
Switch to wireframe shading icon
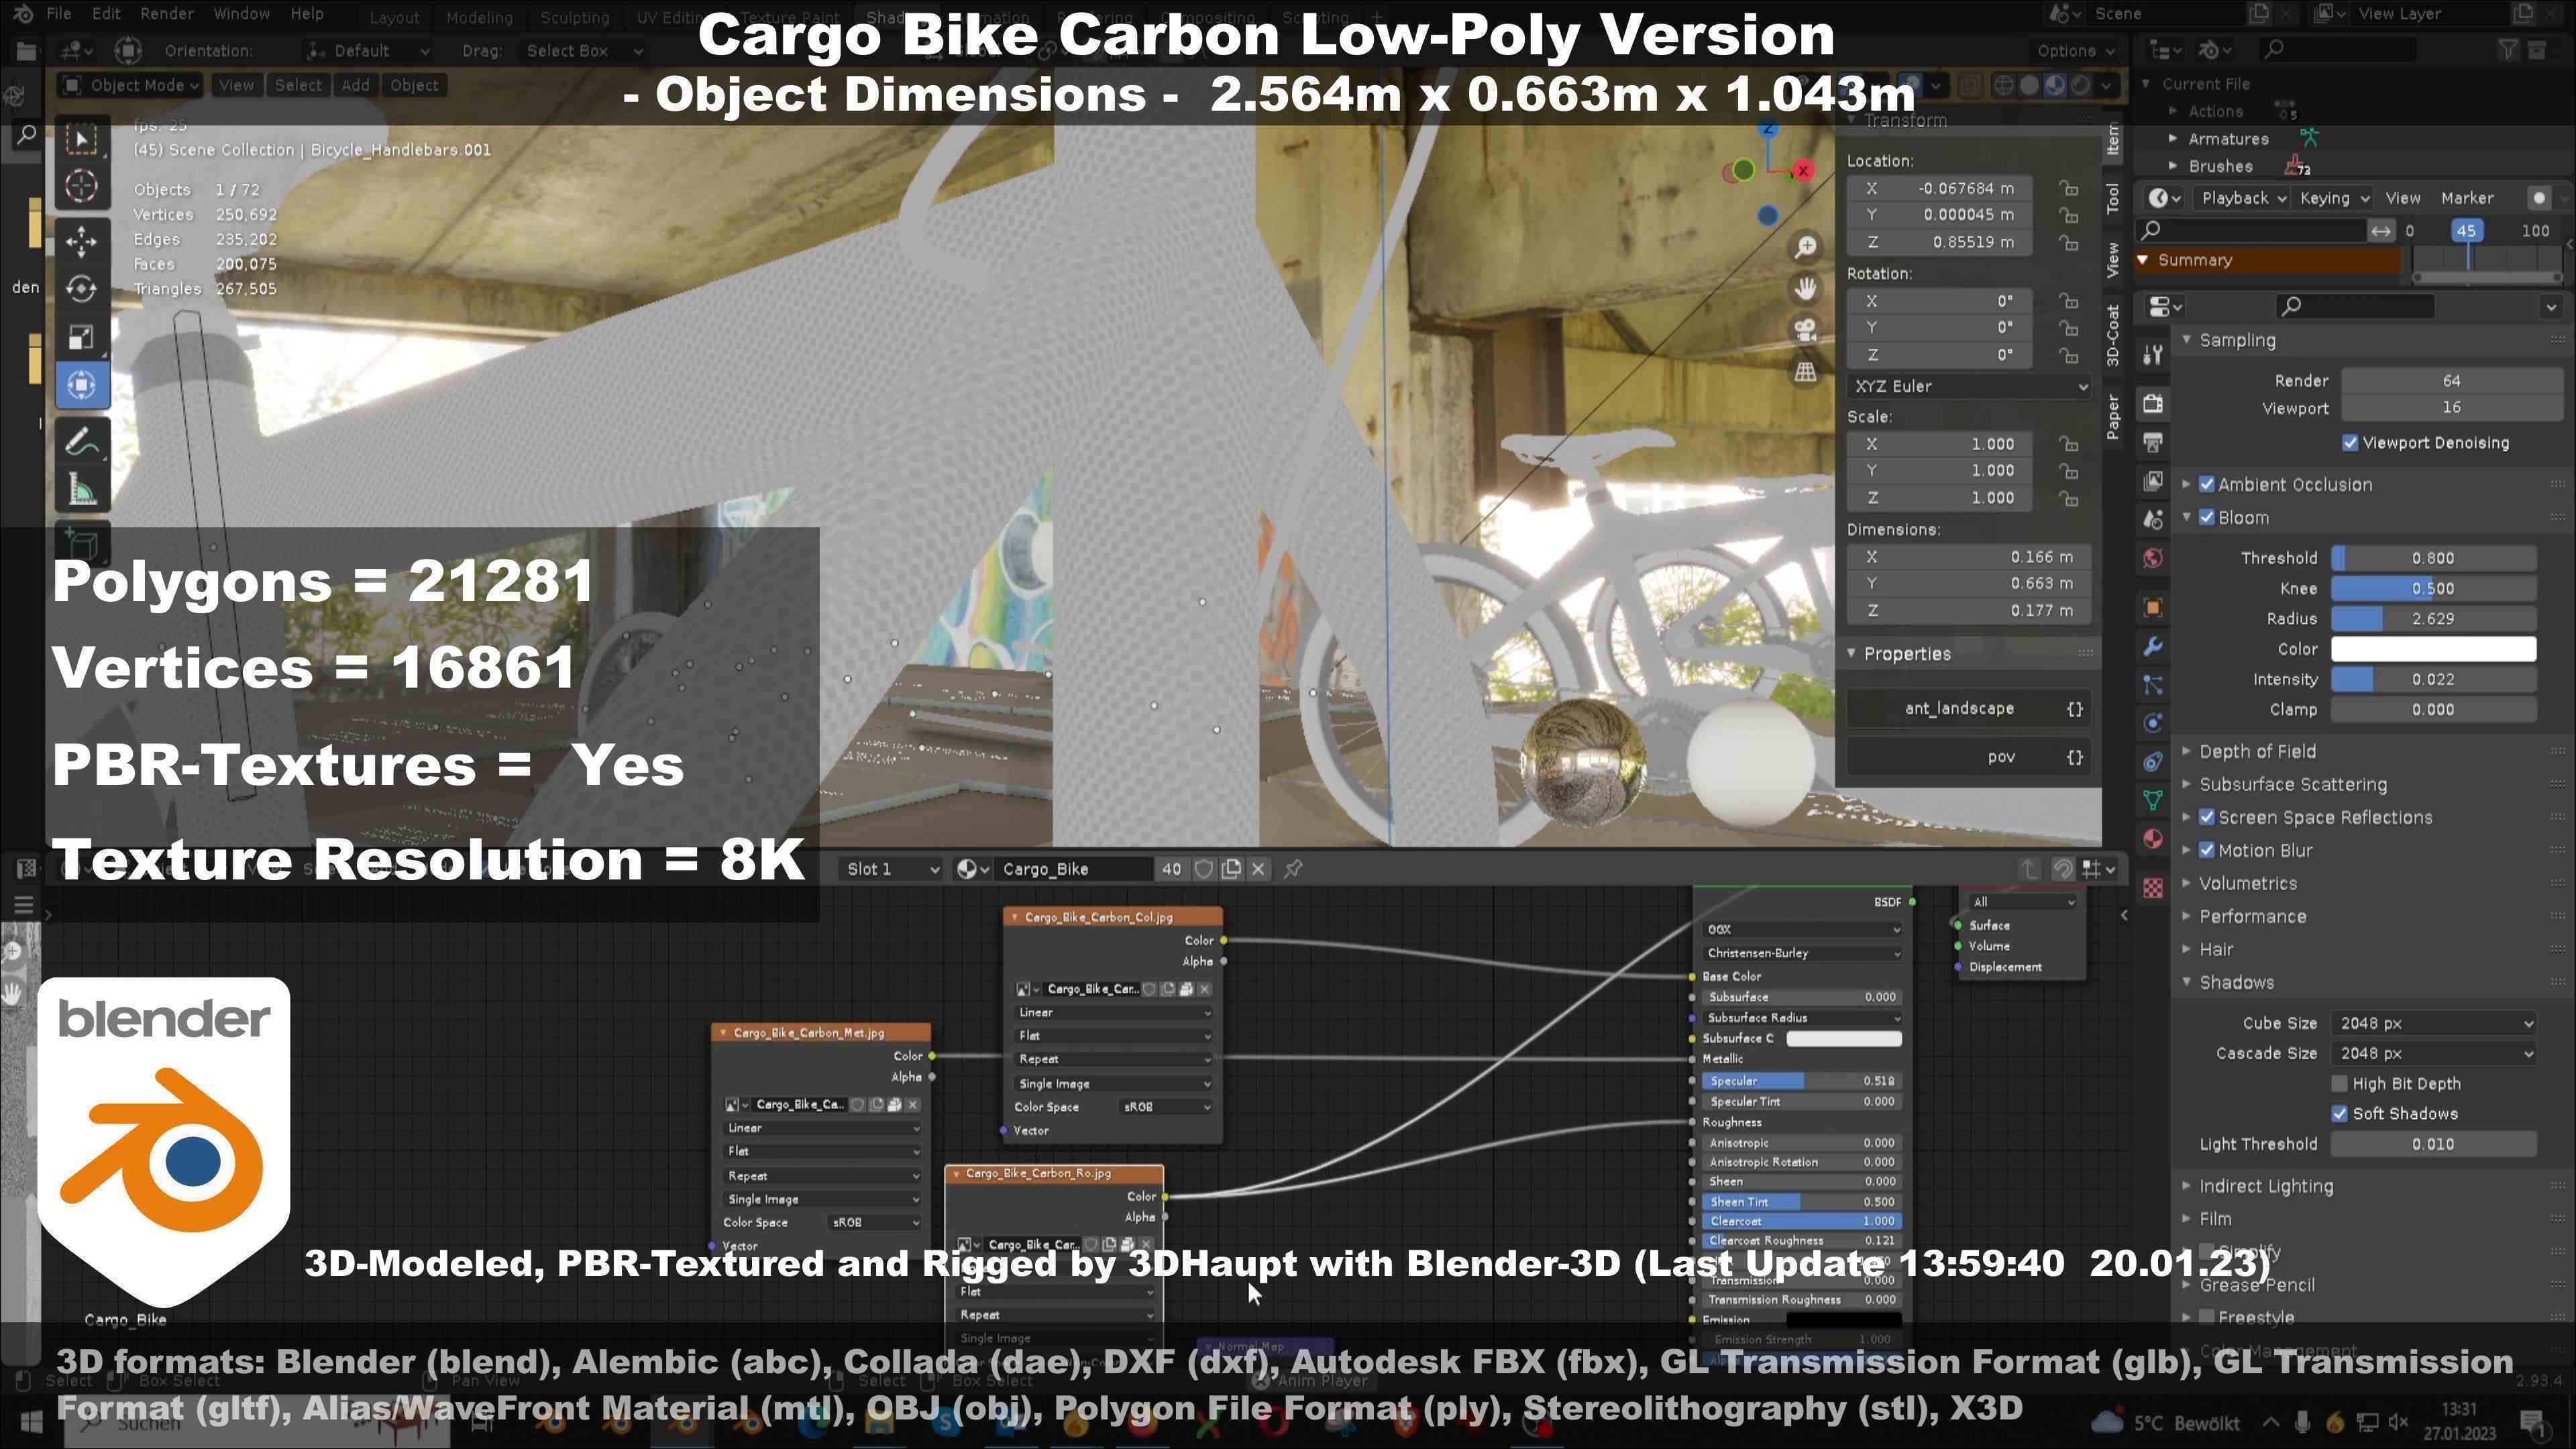pos(2004,86)
